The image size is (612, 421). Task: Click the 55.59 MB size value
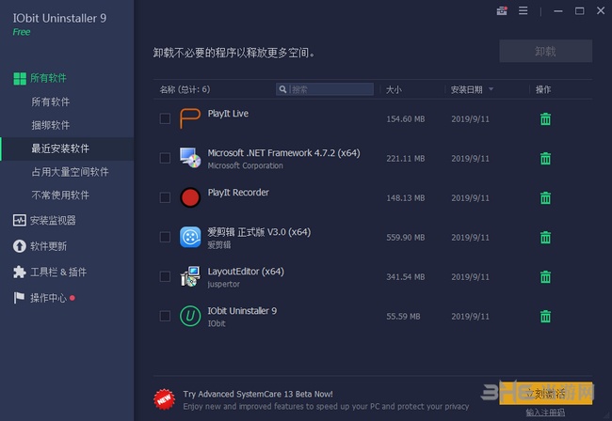403,317
